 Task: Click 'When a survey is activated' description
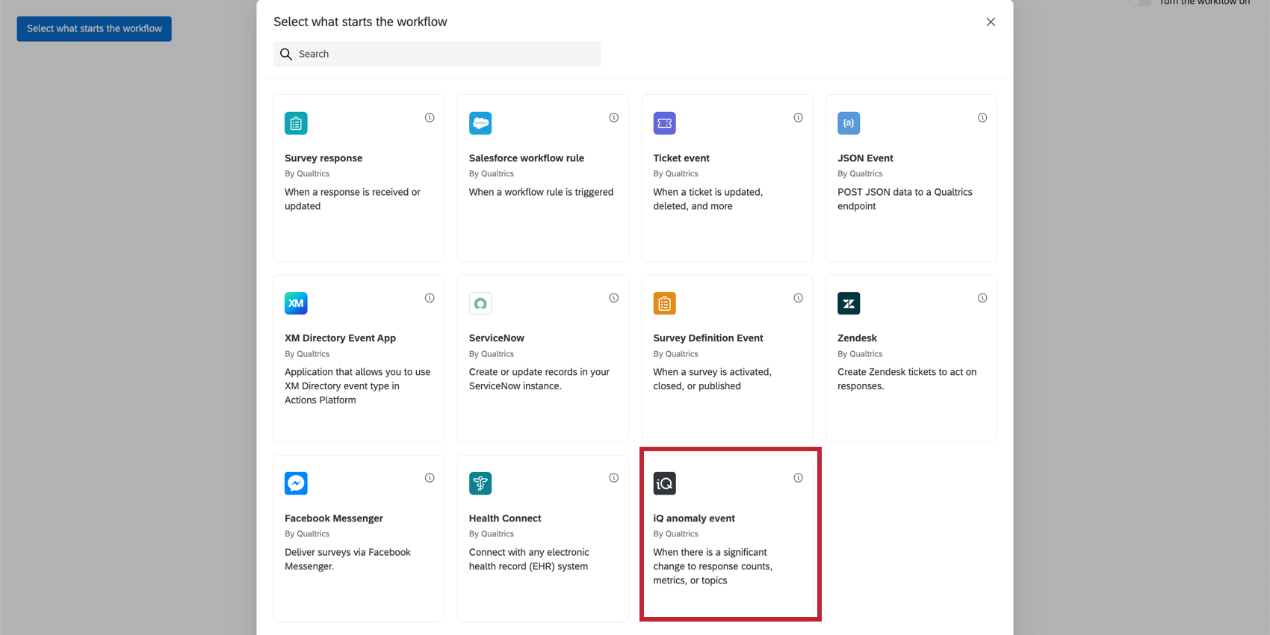coord(712,380)
